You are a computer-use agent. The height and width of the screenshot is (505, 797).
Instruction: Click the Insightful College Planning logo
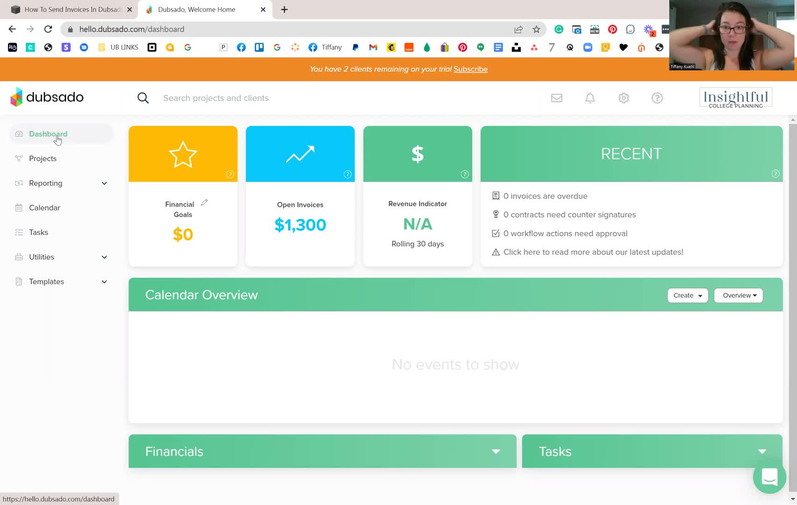coord(736,98)
